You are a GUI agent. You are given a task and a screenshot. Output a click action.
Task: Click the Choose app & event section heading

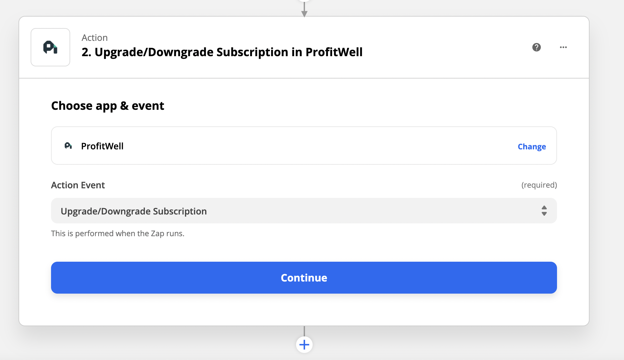(x=108, y=106)
